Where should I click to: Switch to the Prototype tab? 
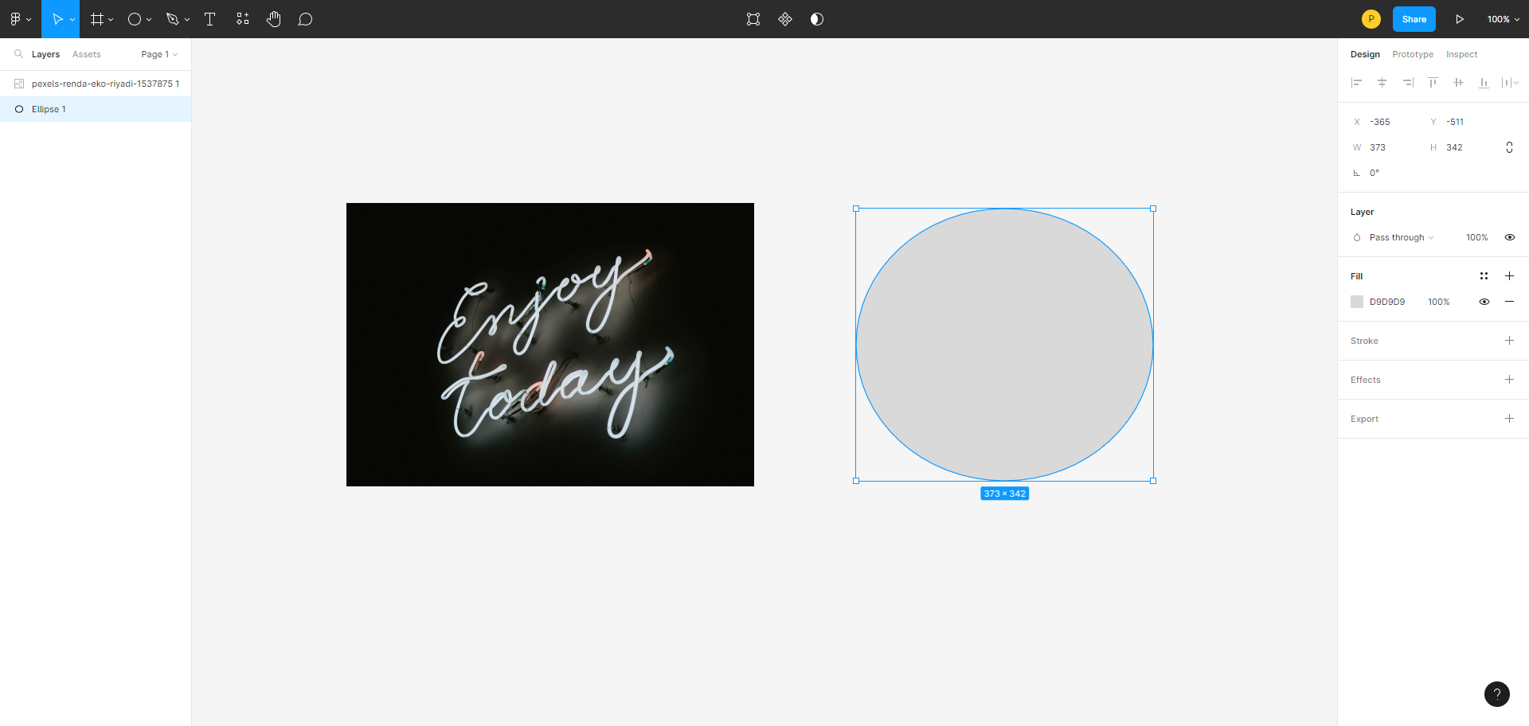pyautogui.click(x=1413, y=54)
